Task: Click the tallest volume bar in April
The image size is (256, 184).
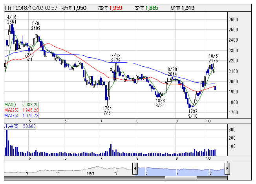Action: pos(7,142)
